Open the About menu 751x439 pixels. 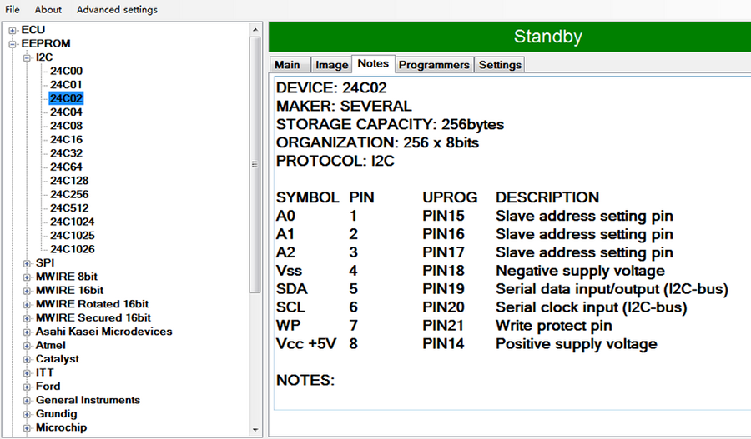[48, 9]
